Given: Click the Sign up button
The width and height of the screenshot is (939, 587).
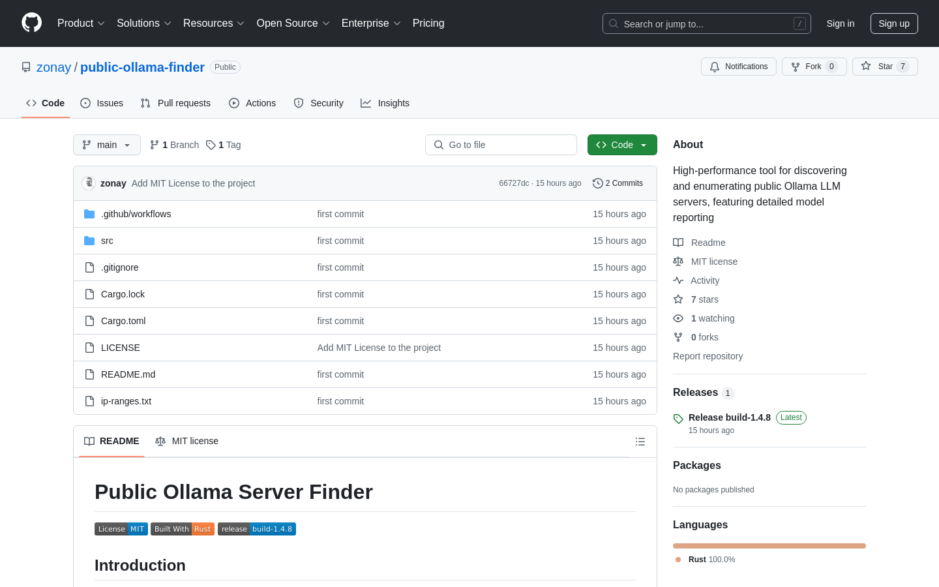Looking at the screenshot, I should (894, 23).
